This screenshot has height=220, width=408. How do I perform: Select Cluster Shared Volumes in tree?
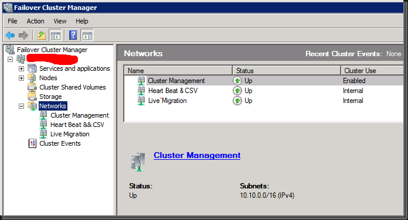point(73,87)
